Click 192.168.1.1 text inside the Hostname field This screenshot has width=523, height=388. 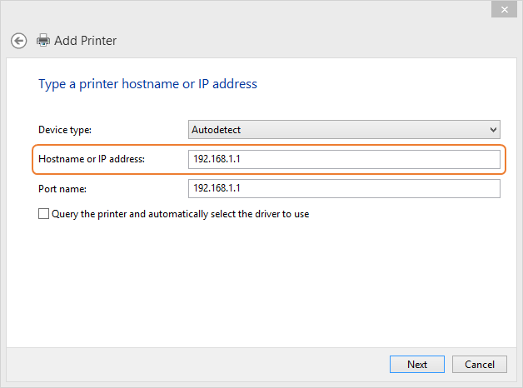click(x=217, y=159)
